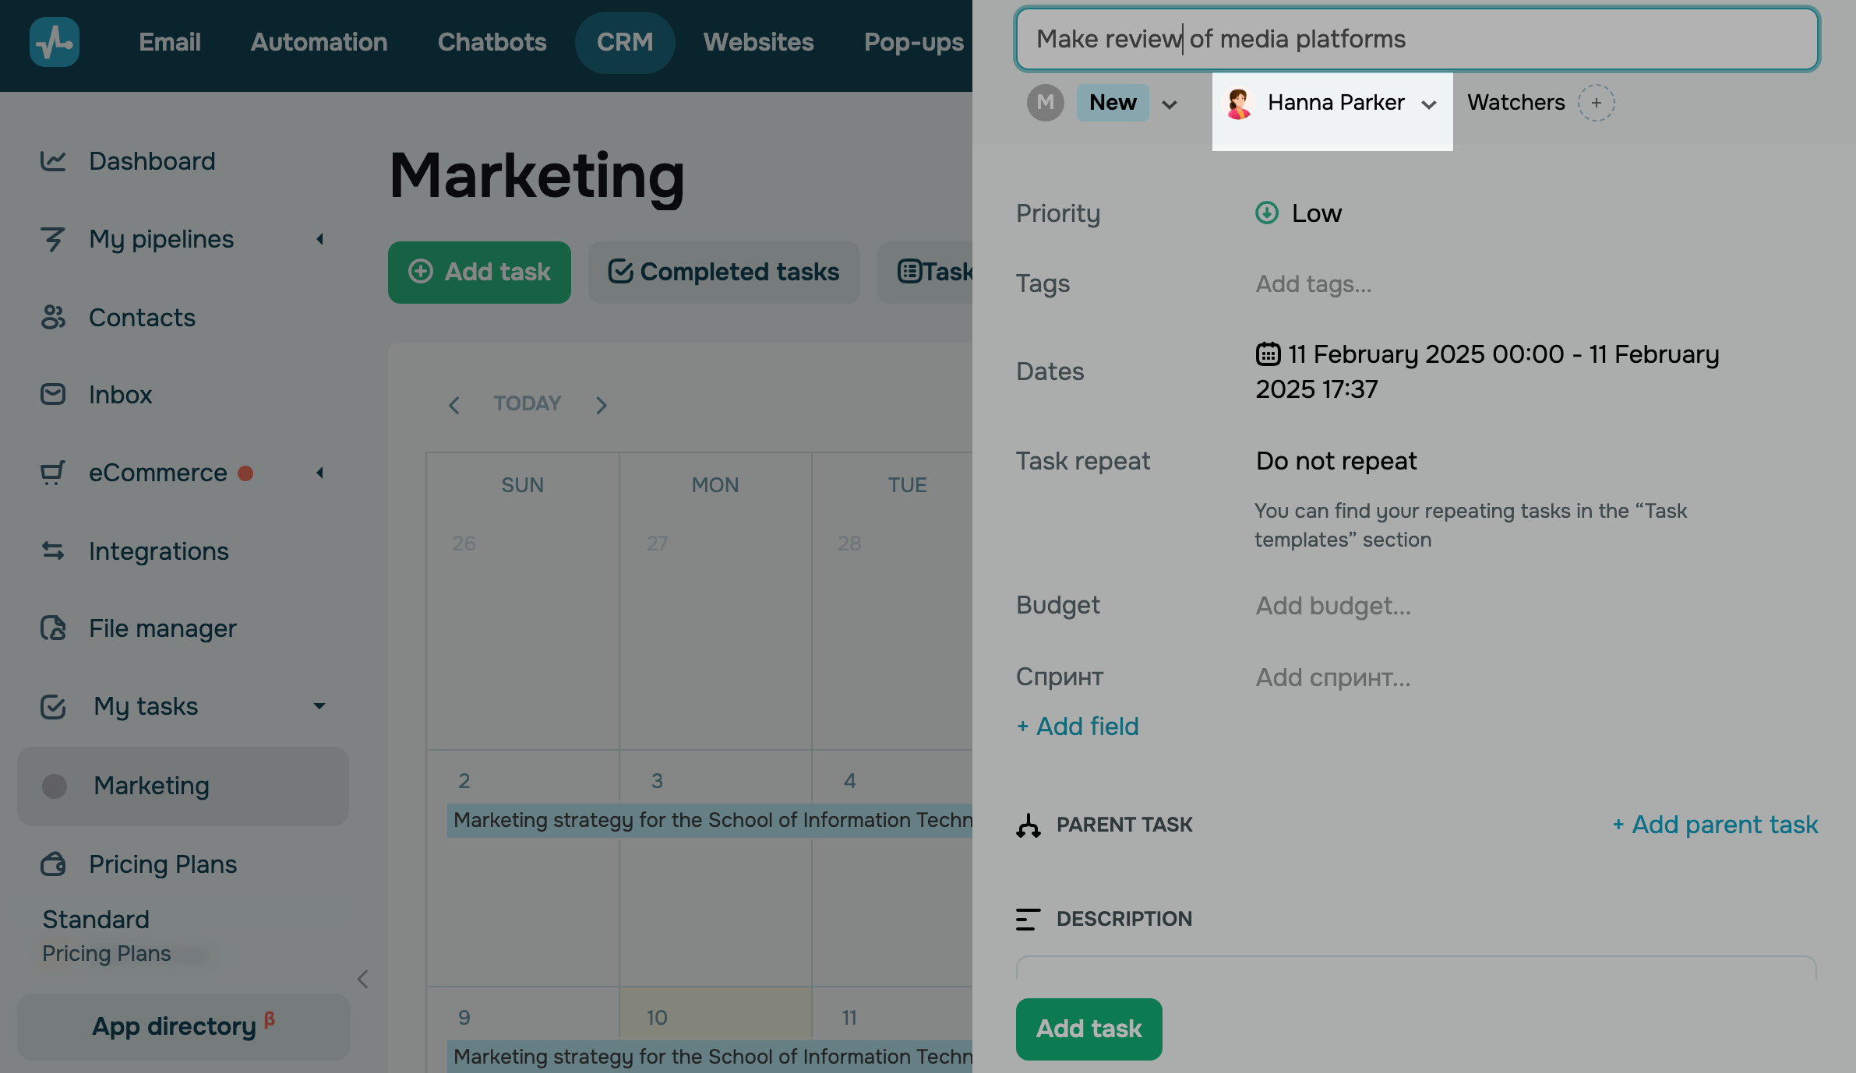Expand the My pipelines submenu arrow
Viewport: 1856px width, 1073px height.
319,239
